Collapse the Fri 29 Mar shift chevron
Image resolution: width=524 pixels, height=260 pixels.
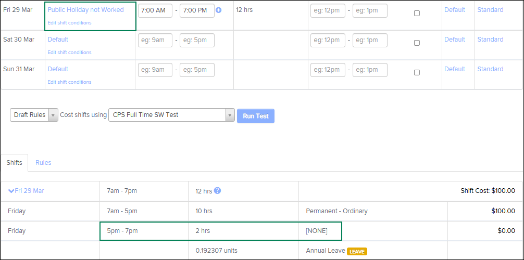click(11, 191)
